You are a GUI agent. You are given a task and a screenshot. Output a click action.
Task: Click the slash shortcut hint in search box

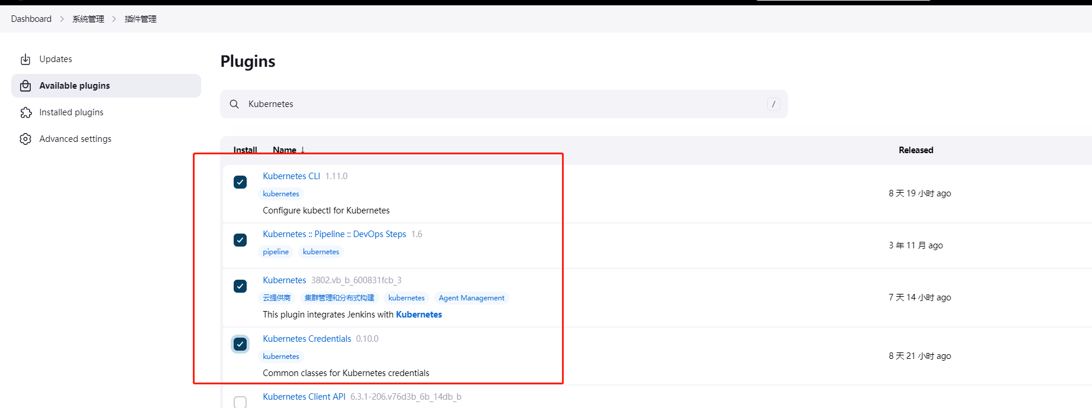tap(773, 104)
